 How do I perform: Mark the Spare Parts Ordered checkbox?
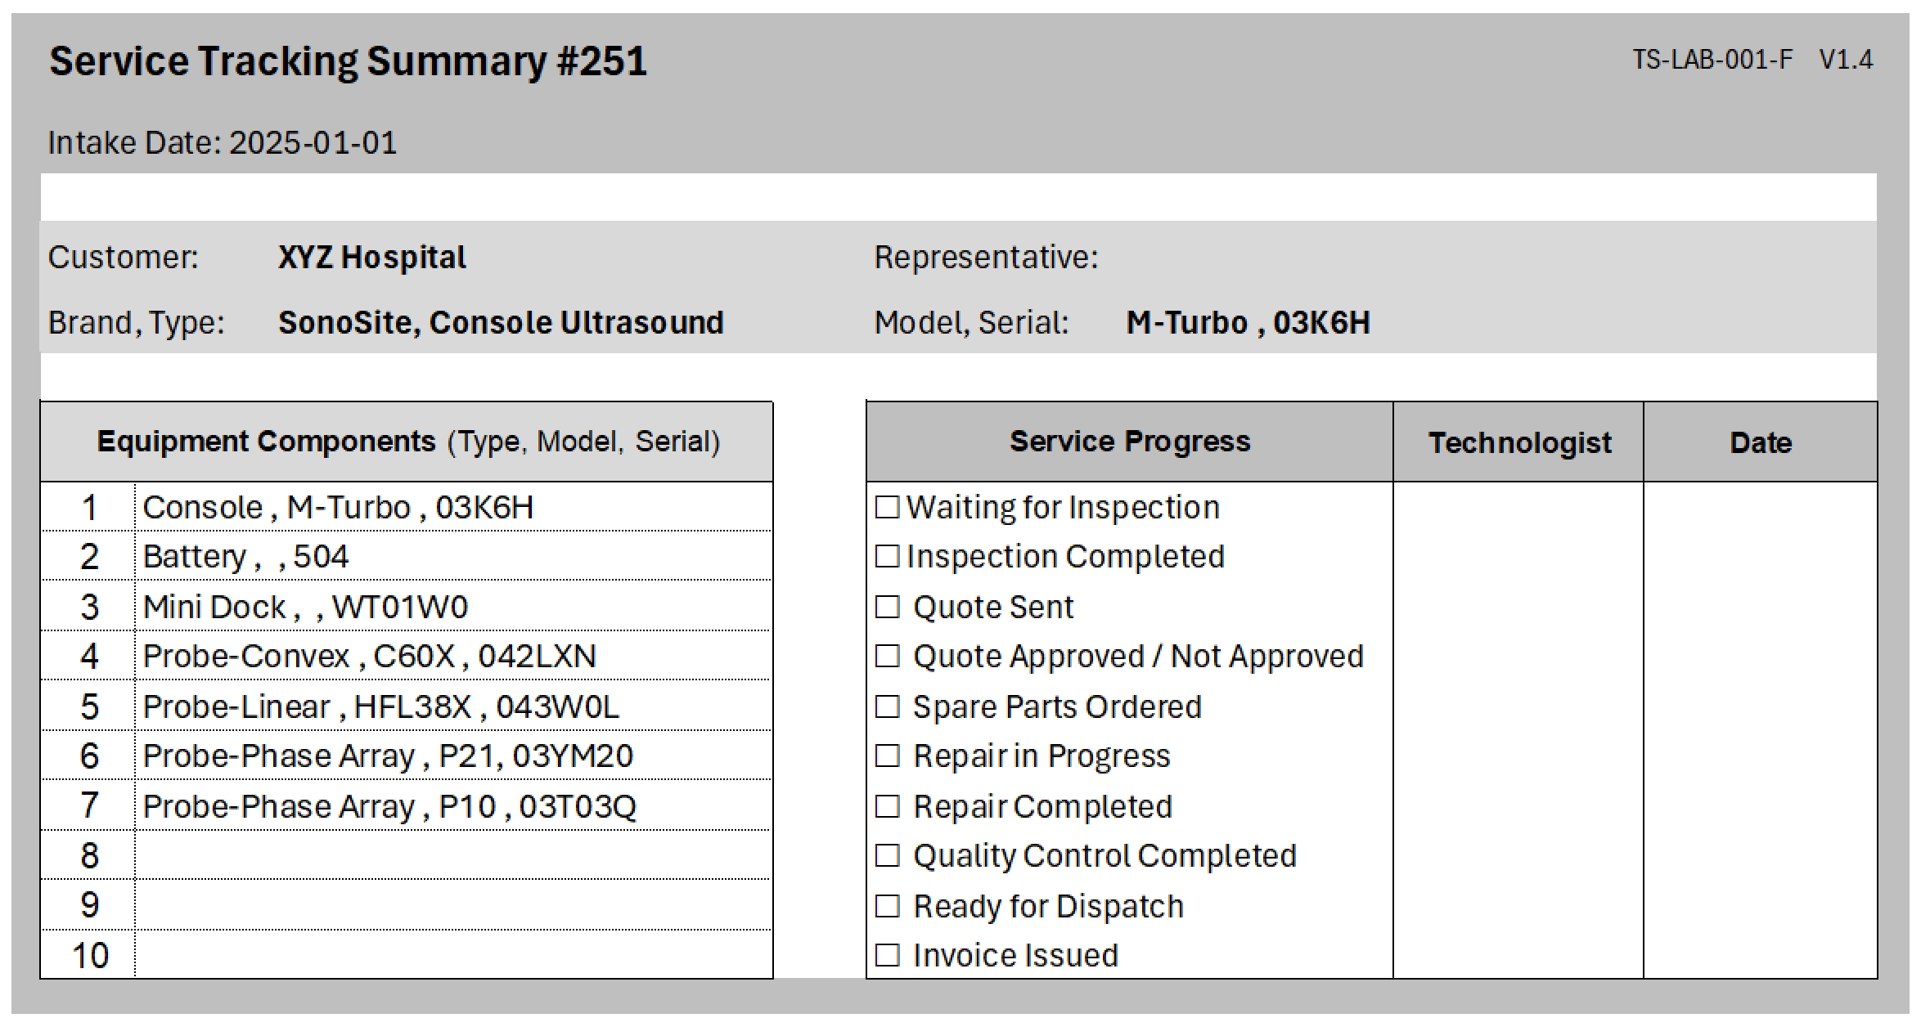[x=887, y=707]
